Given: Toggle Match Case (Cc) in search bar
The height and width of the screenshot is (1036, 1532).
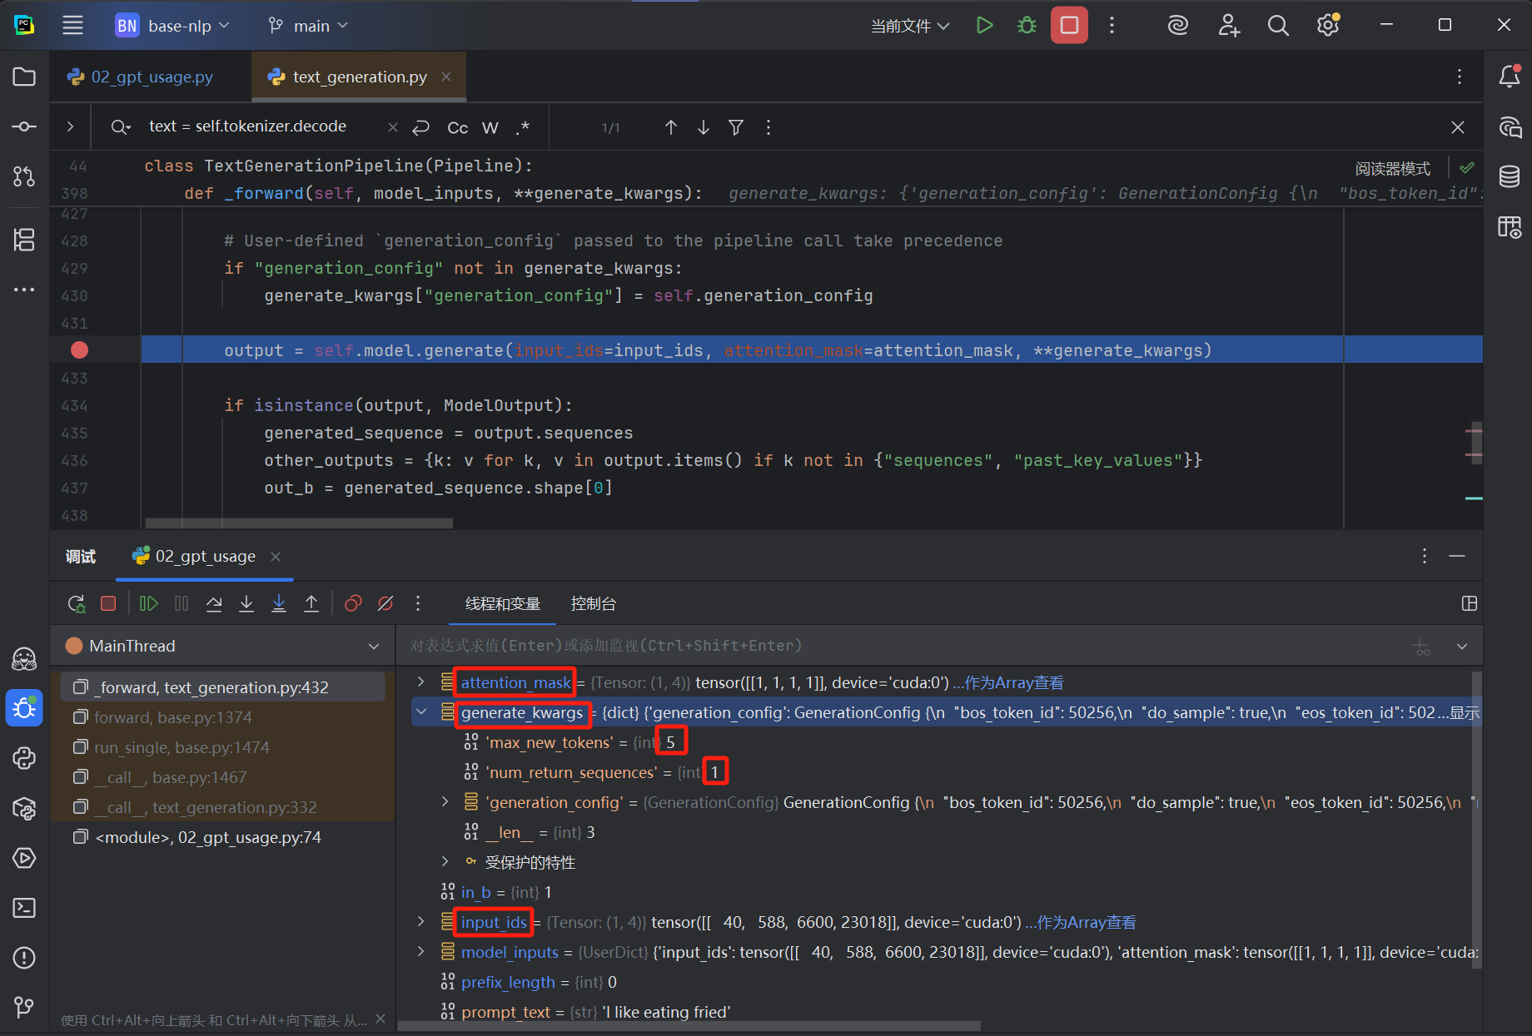Looking at the screenshot, I should click(457, 127).
